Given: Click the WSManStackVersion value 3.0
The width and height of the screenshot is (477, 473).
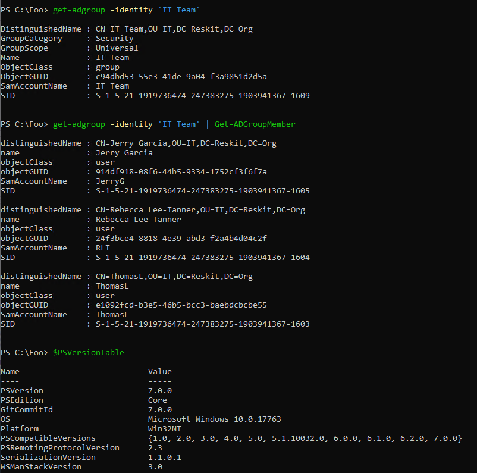Looking at the screenshot, I should tap(155, 466).
